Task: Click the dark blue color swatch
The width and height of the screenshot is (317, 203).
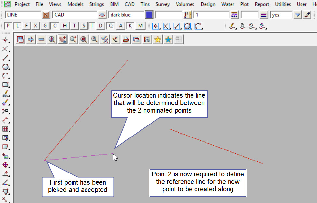Action: point(149,15)
